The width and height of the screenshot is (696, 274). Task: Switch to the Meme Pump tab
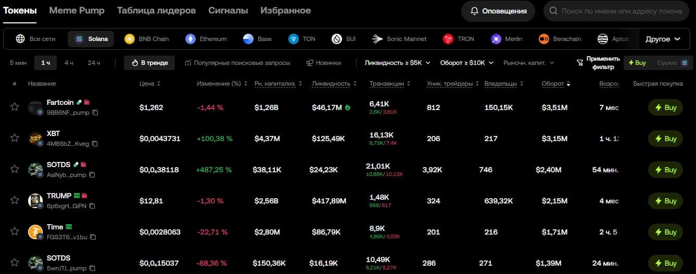click(x=77, y=10)
